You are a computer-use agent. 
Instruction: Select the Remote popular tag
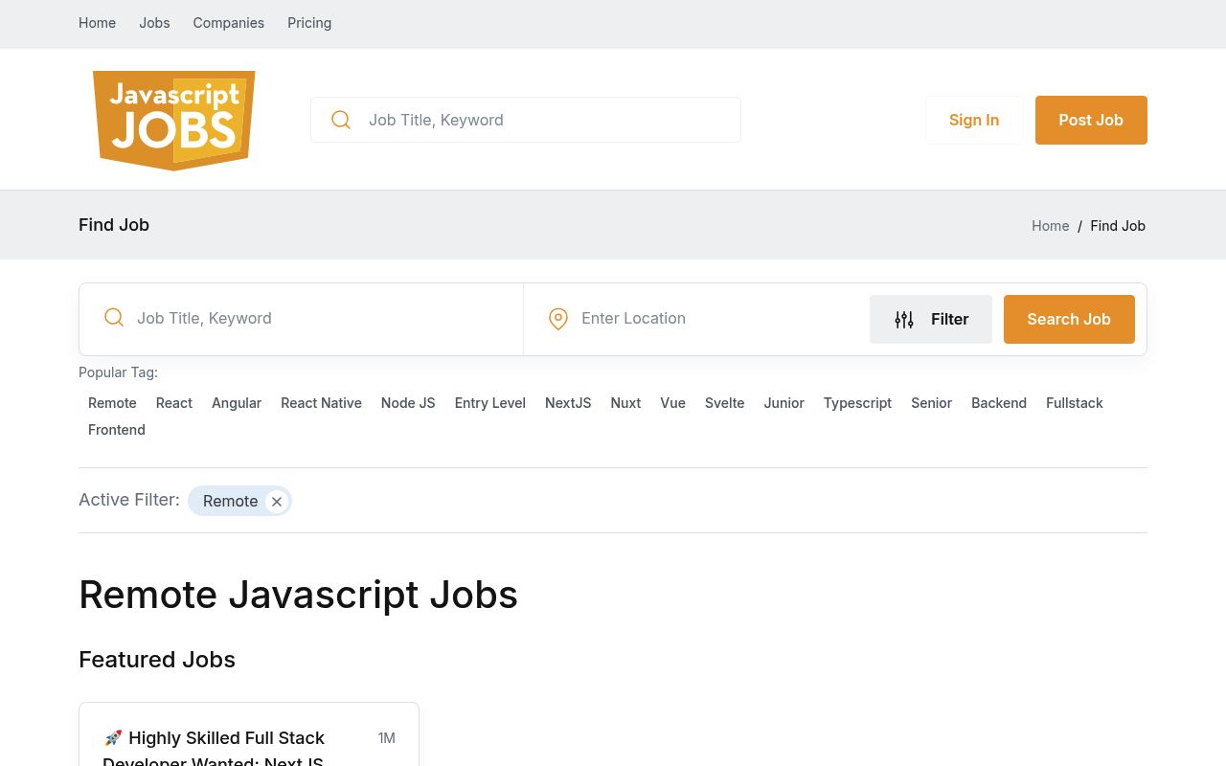point(112,403)
